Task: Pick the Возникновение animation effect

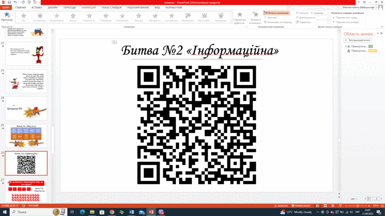Action: [x=40, y=18]
